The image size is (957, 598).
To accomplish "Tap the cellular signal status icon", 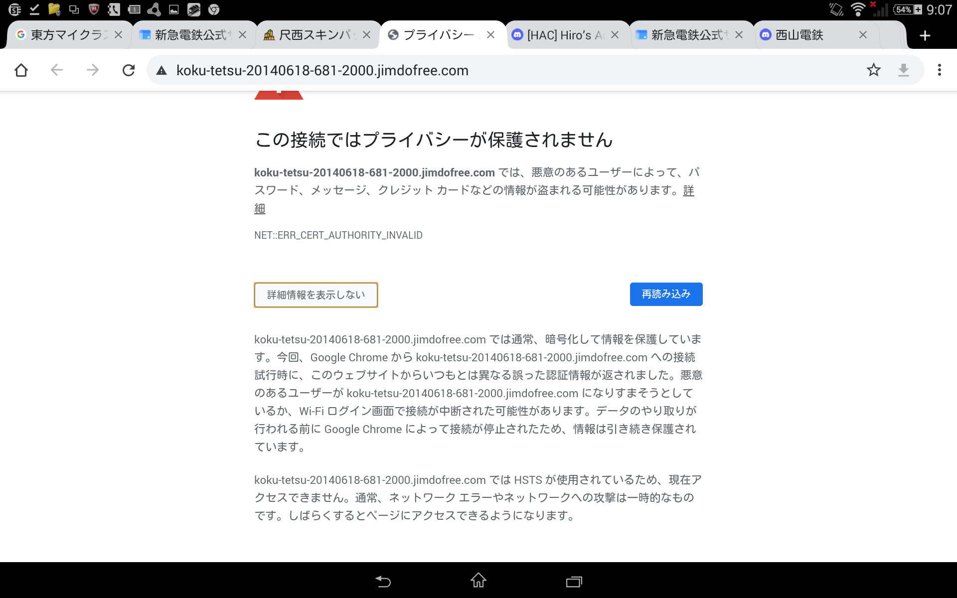I will point(879,9).
